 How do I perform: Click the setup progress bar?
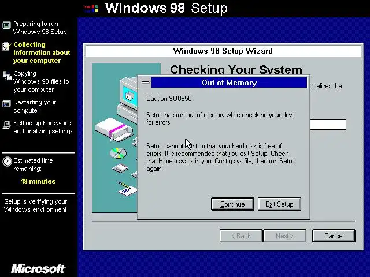click(328, 125)
